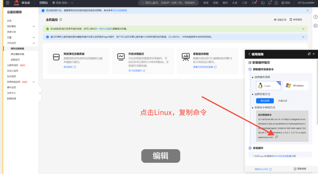Switch install method to 批量安装
The image size is (318, 174).
coord(282,101)
